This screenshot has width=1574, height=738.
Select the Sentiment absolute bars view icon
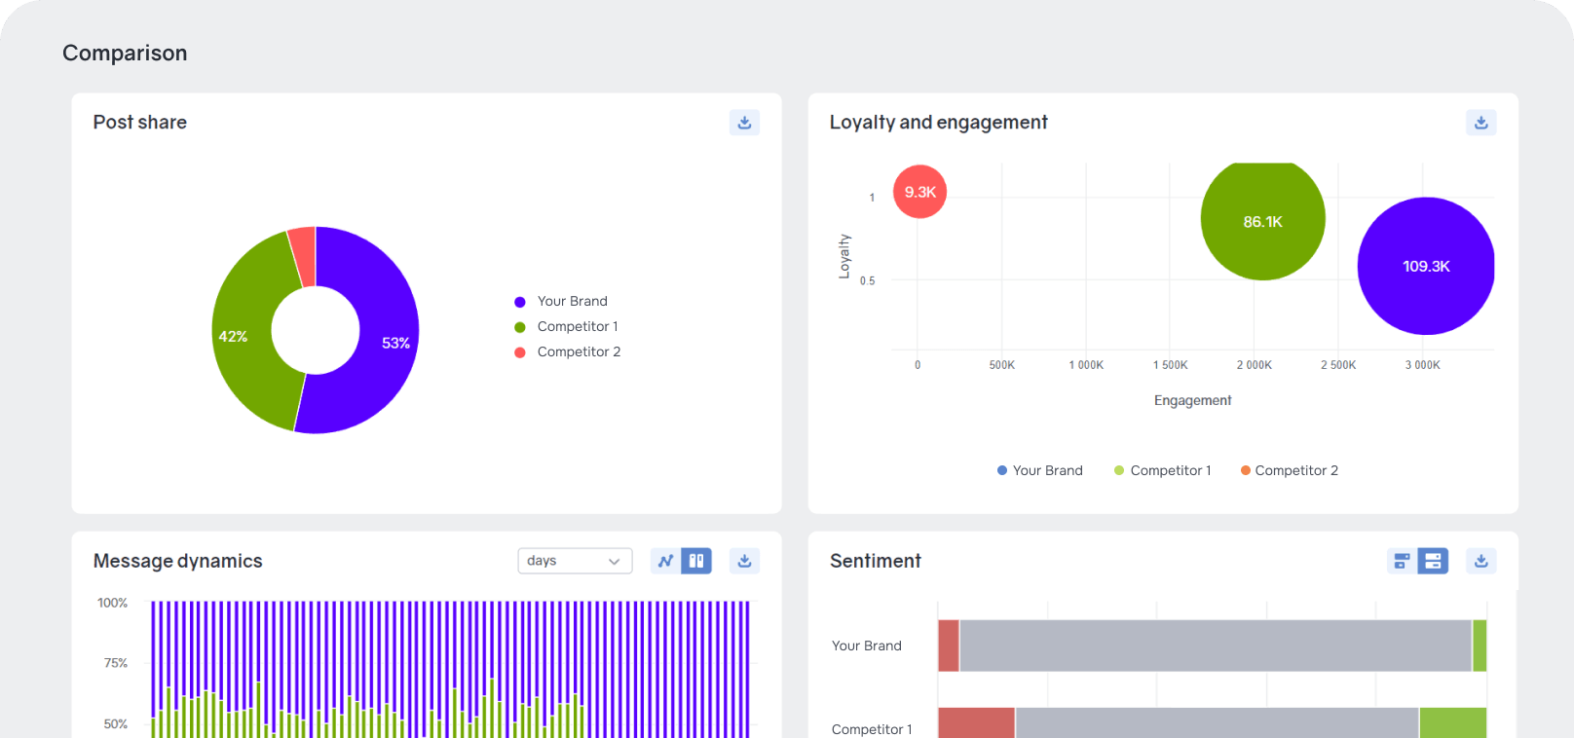coord(1402,561)
